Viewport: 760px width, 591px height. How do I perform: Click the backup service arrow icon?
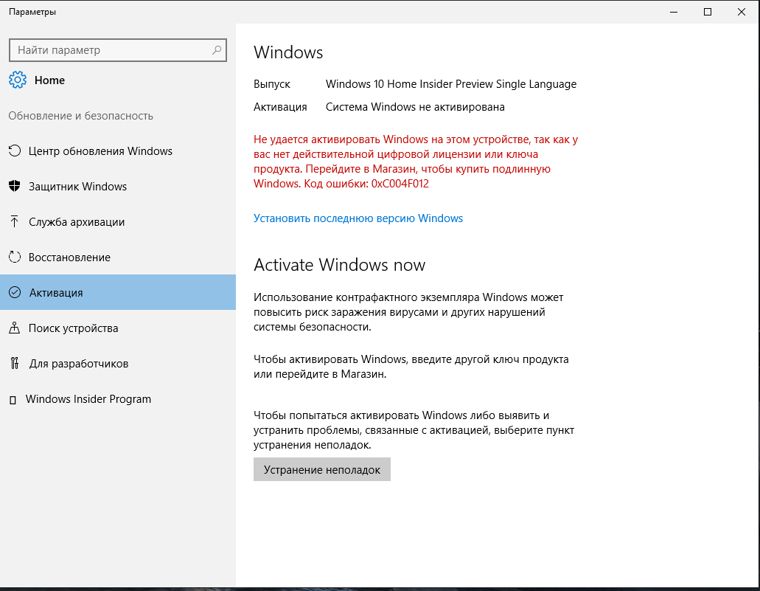(x=15, y=222)
